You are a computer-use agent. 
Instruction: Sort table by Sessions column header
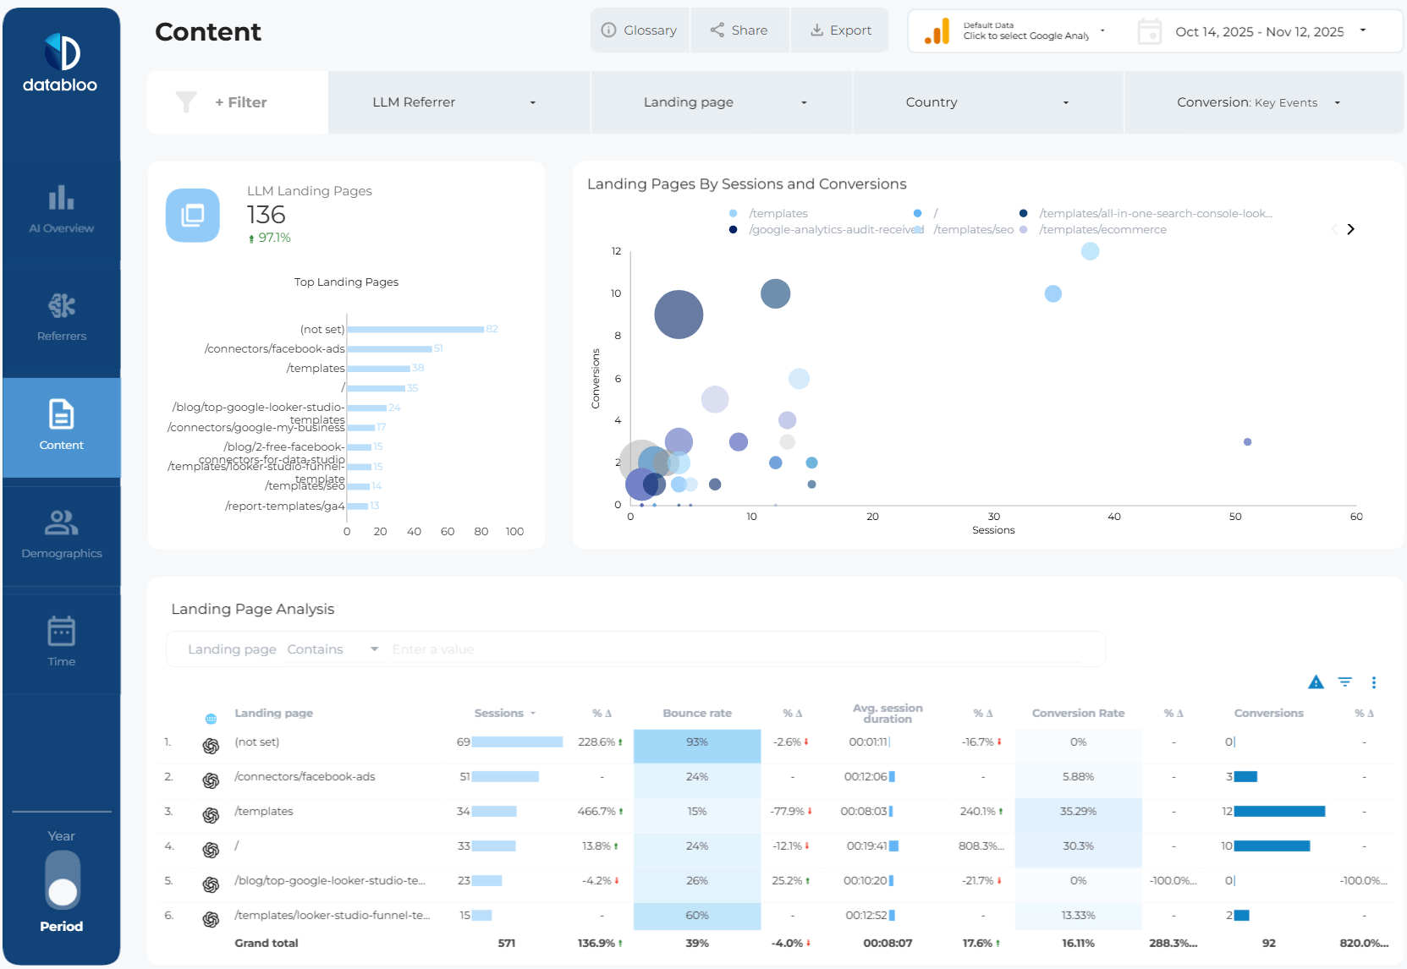click(499, 714)
